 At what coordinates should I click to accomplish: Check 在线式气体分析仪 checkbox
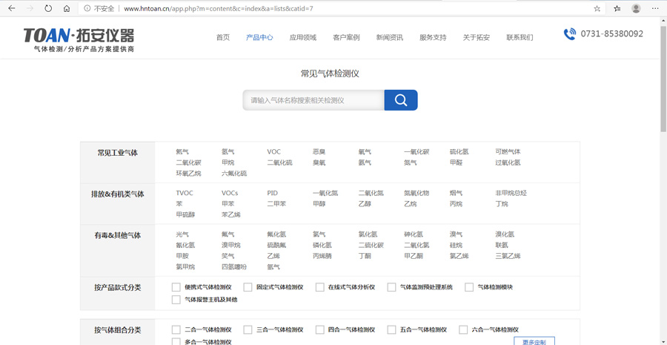click(320, 287)
